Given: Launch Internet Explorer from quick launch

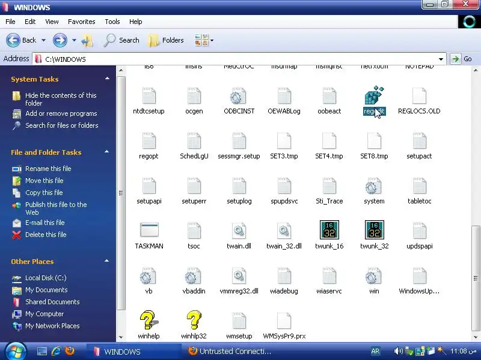Looking at the screenshot, I should (56, 351).
